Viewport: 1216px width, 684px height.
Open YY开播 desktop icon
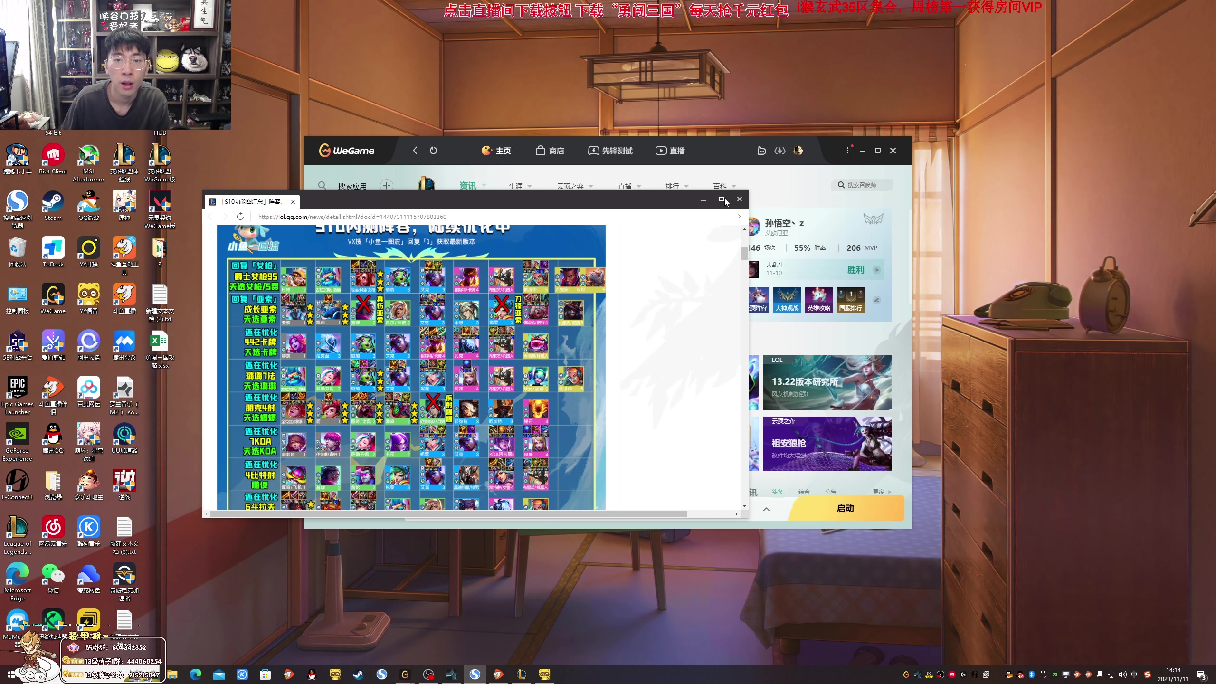coord(88,253)
